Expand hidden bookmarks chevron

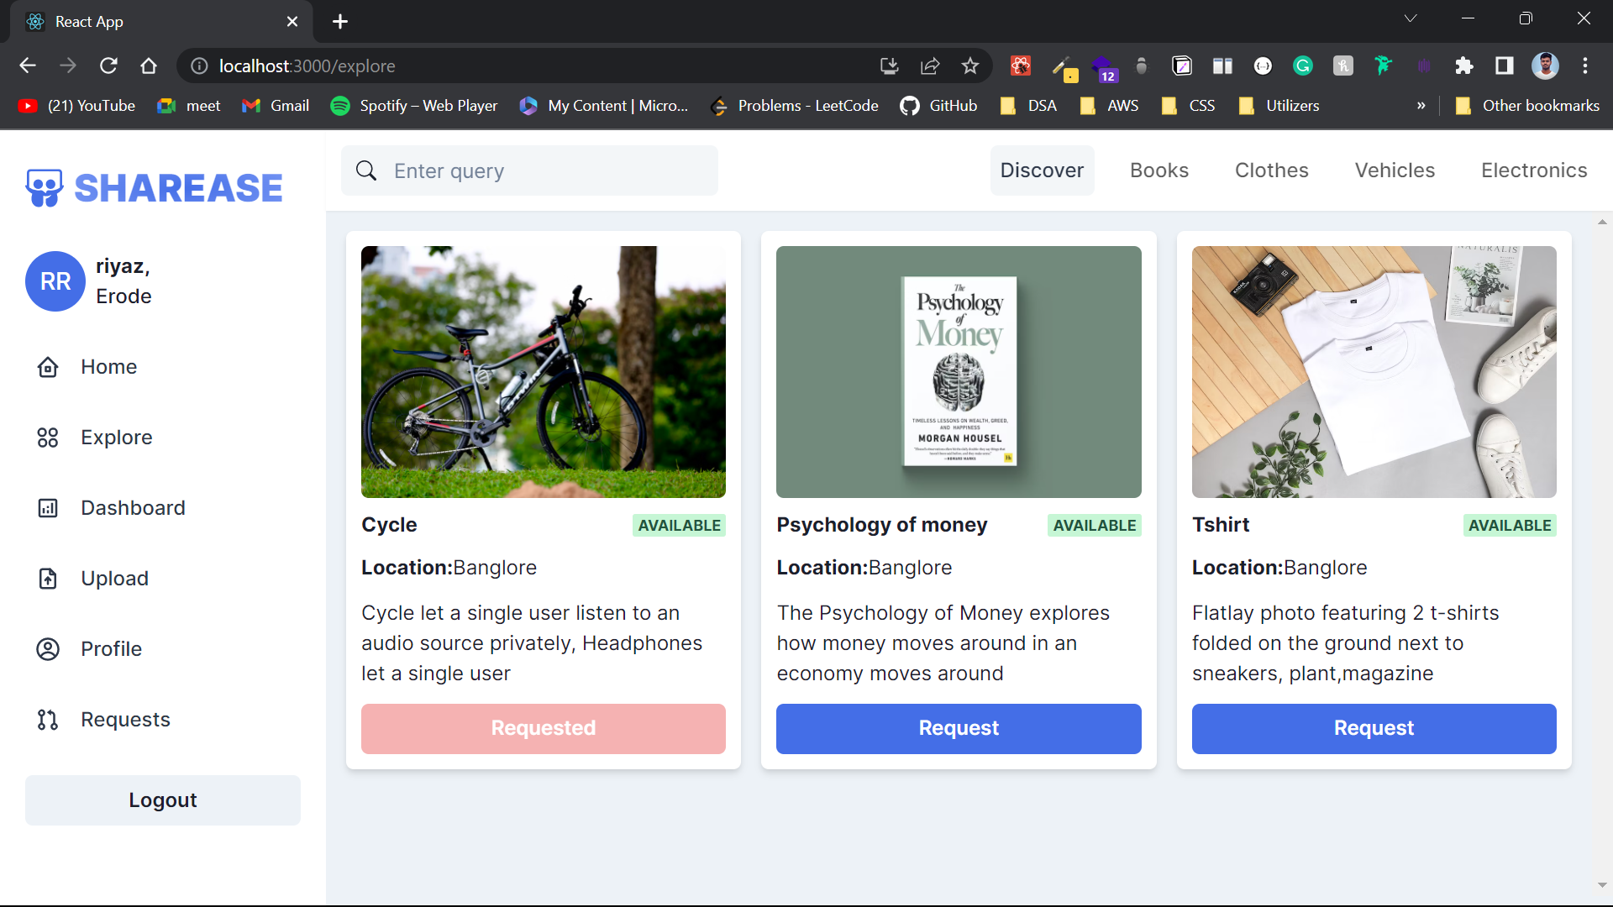coord(1421,106)
